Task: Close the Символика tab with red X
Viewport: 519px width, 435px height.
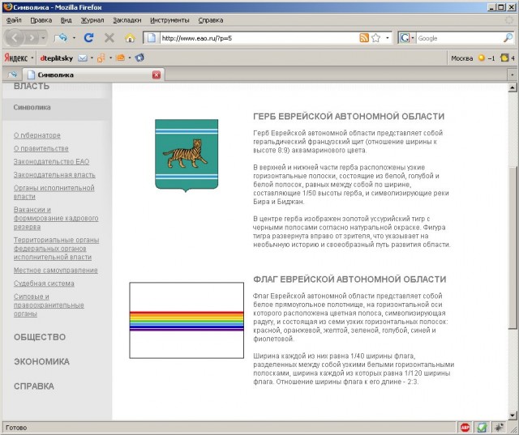Action: pos(157,75)
